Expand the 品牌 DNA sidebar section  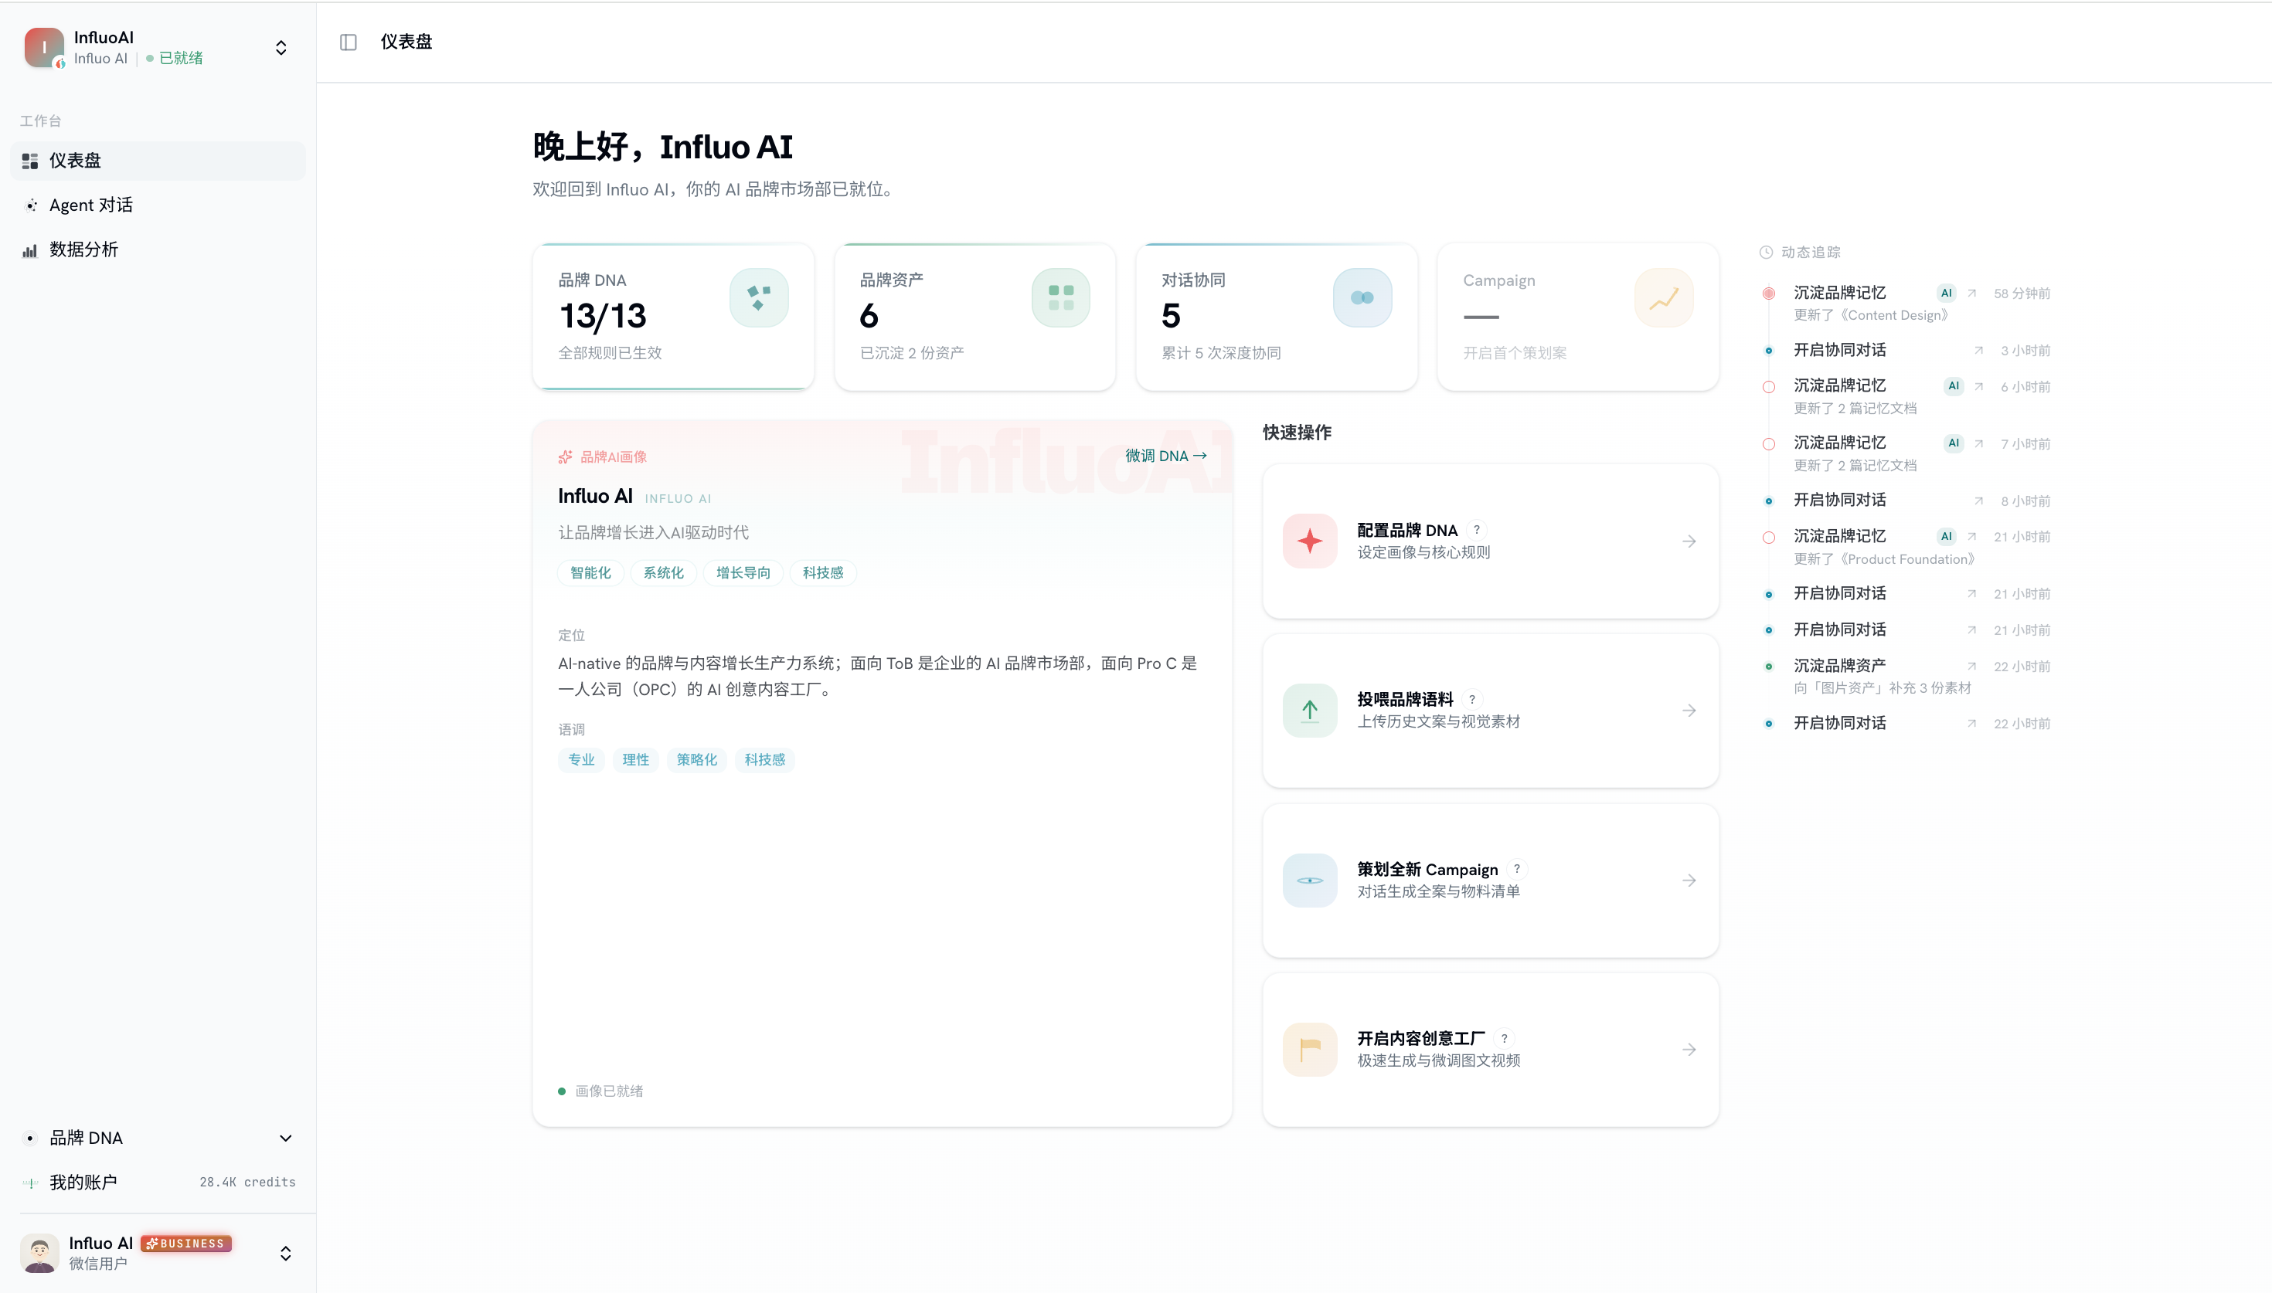158,1138
